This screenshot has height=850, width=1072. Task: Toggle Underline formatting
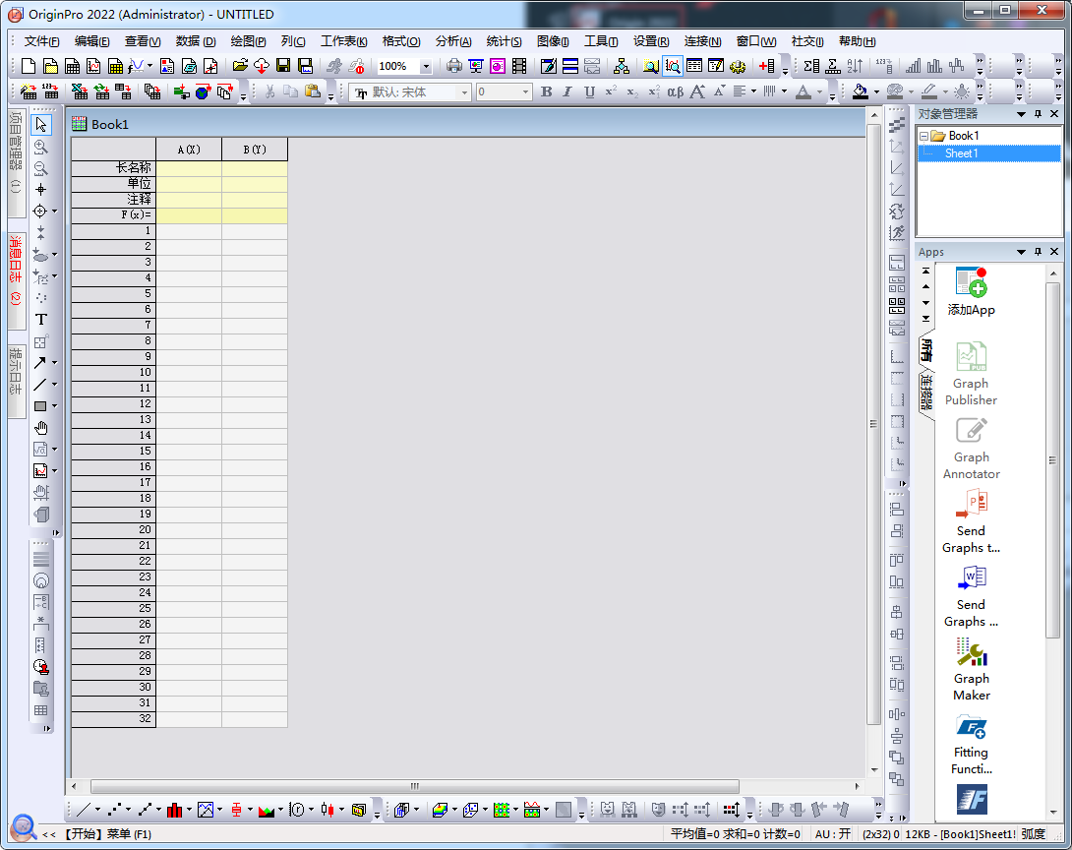pos(589,91)
